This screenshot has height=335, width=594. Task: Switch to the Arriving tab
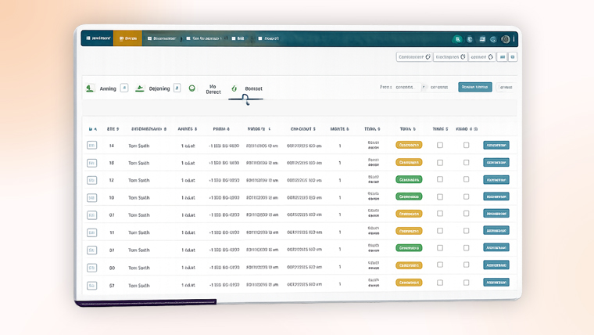[x=108, y=89]
